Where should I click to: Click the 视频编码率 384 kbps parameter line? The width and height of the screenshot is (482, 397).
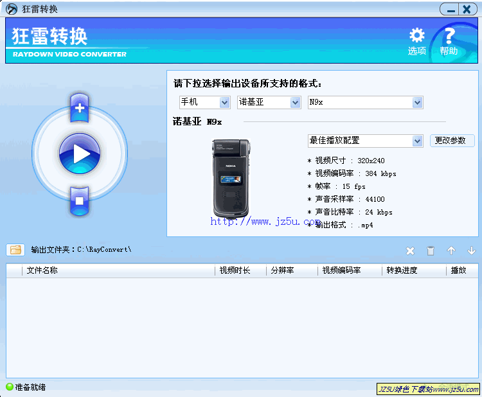pyautogui.click(x=352, y=173)
